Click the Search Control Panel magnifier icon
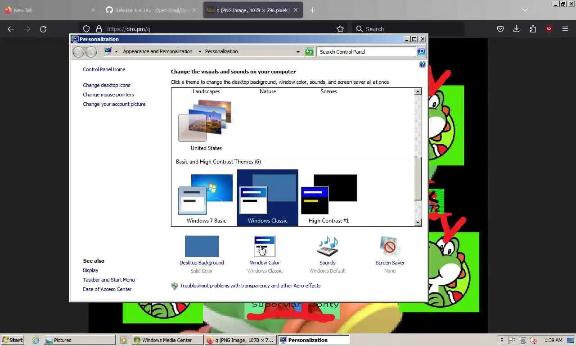The width and height of the screenshot is (576, 346). tap(421, 52)
